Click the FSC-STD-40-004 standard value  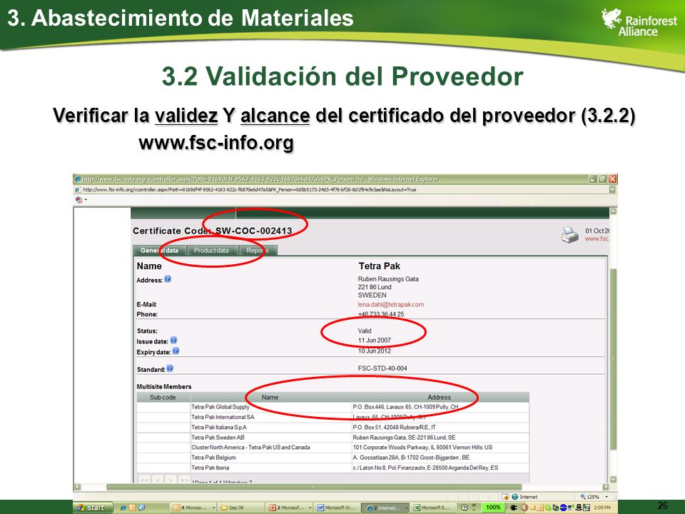coord(382,368)
